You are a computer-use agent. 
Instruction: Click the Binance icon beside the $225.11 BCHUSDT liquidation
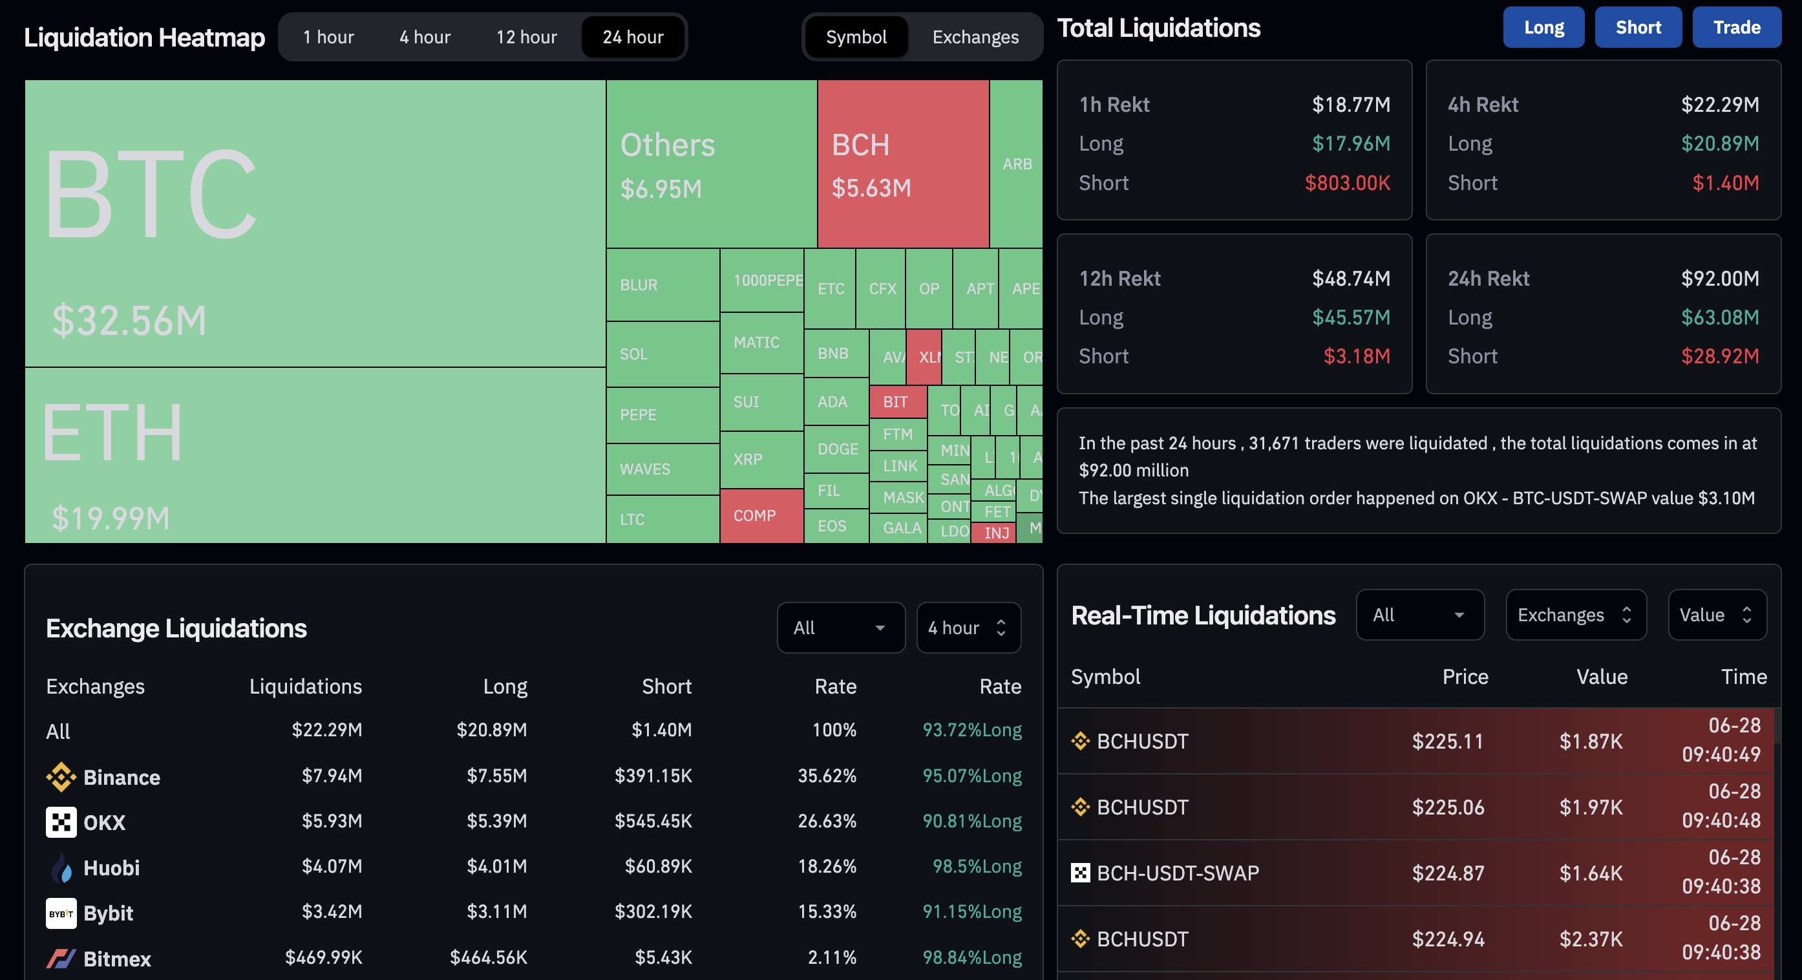coord(1080,741)
